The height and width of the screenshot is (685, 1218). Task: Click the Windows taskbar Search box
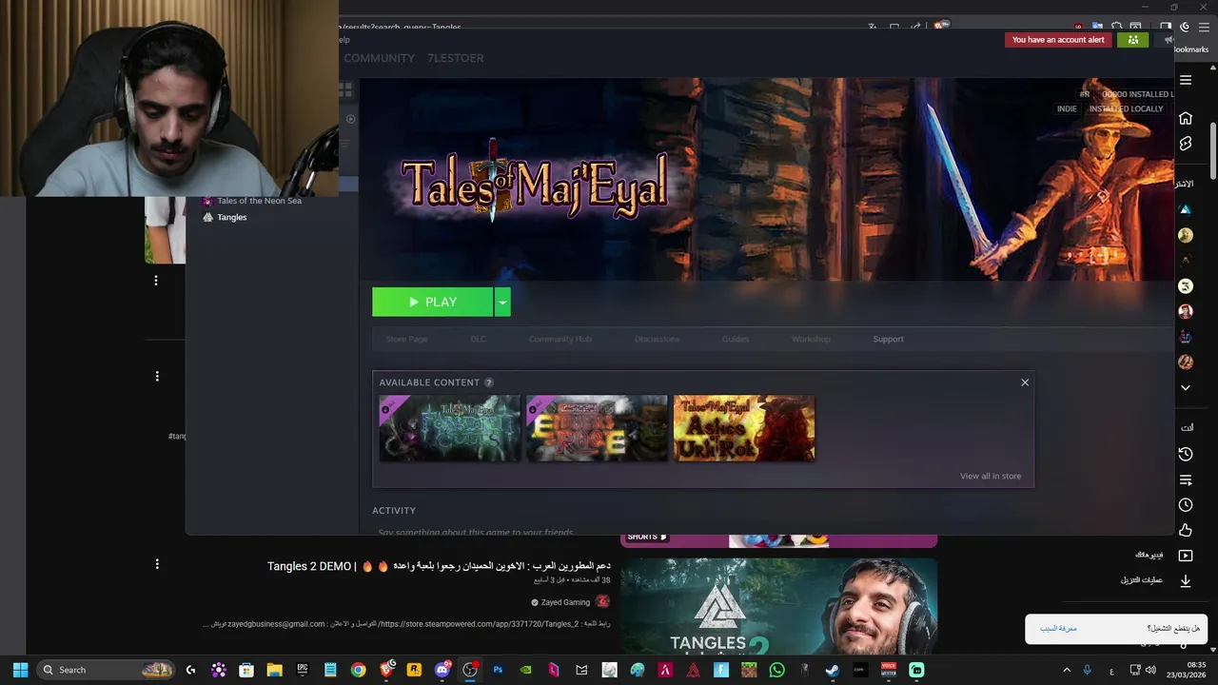106,670
